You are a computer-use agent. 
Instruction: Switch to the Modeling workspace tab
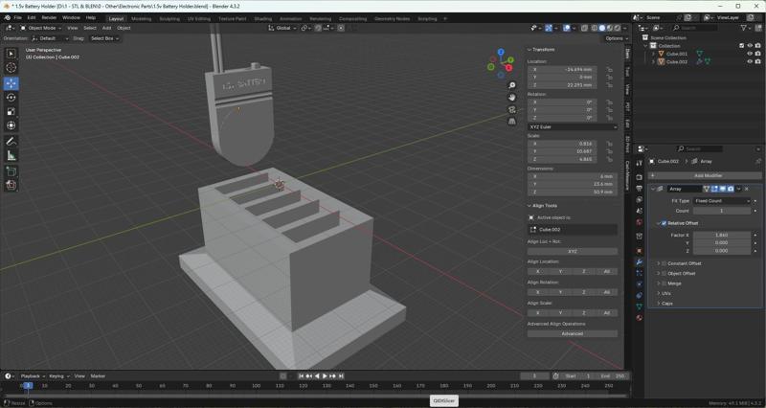point(141,18)
